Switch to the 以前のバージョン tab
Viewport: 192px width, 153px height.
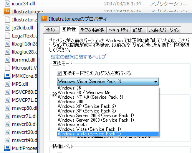pyautogui.click(x=164, y=30)
